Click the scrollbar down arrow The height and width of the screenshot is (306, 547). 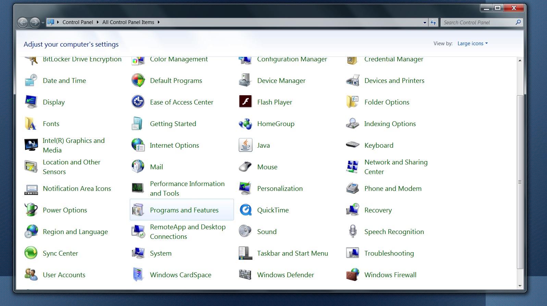(x=520, y=286)
